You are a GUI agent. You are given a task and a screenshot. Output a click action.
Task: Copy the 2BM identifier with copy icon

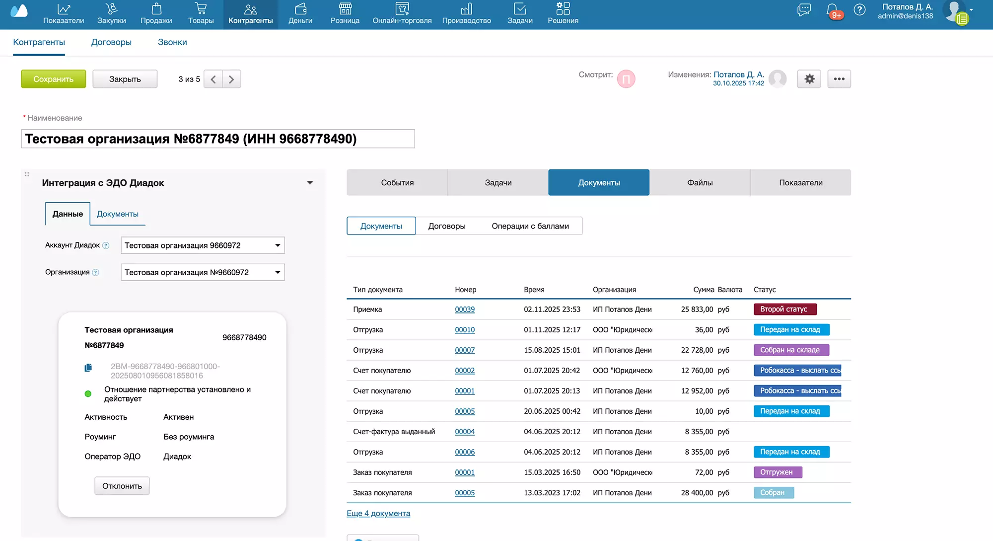pyautogui.click(x=88, y=368)
